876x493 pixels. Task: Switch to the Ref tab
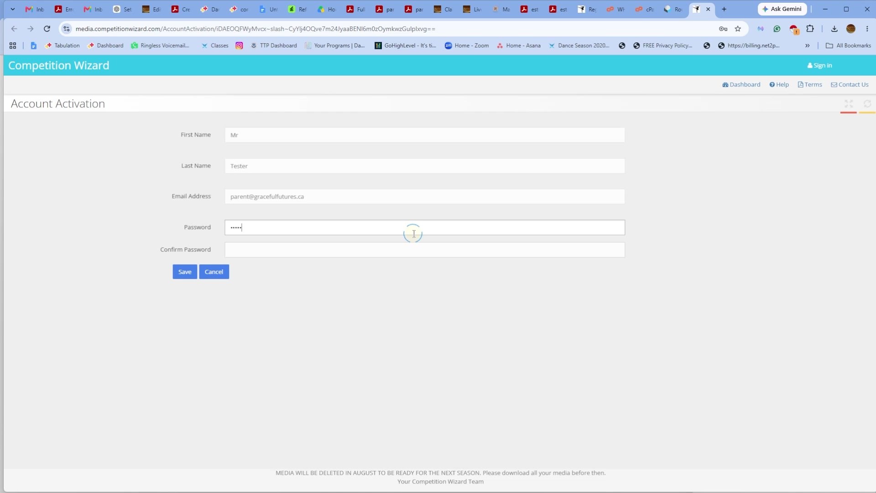[x=297, y=9]
